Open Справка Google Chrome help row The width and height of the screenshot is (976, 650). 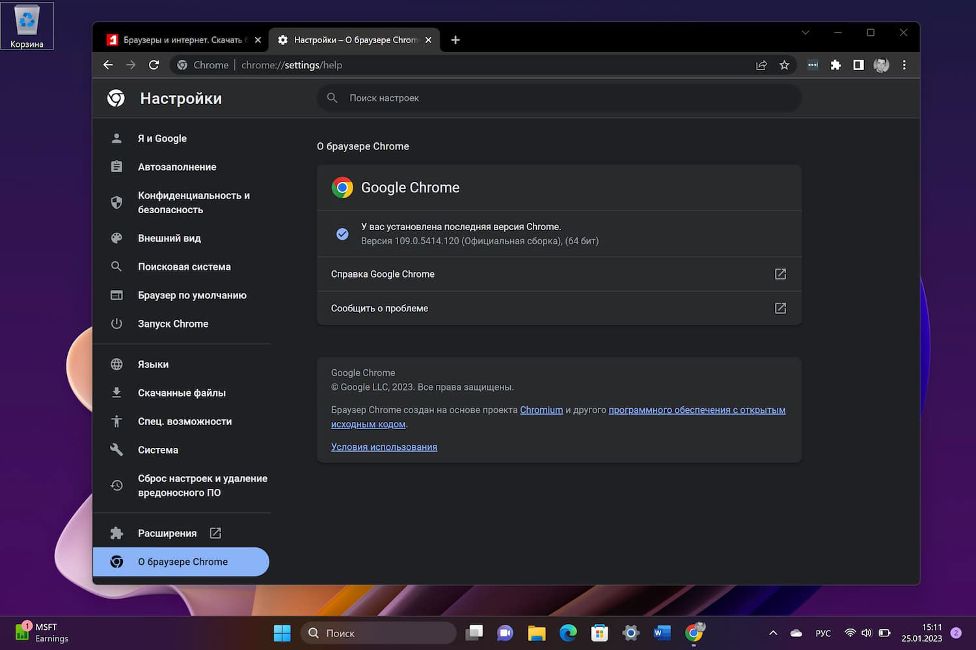559,274
